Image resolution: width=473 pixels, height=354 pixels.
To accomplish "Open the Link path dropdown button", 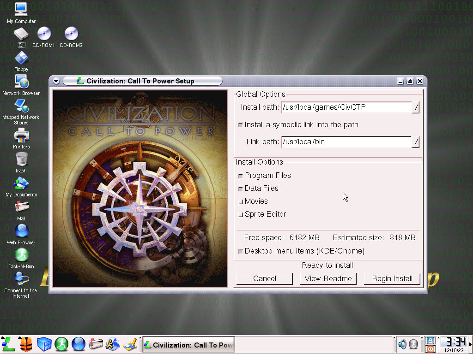I will point(415,142).
